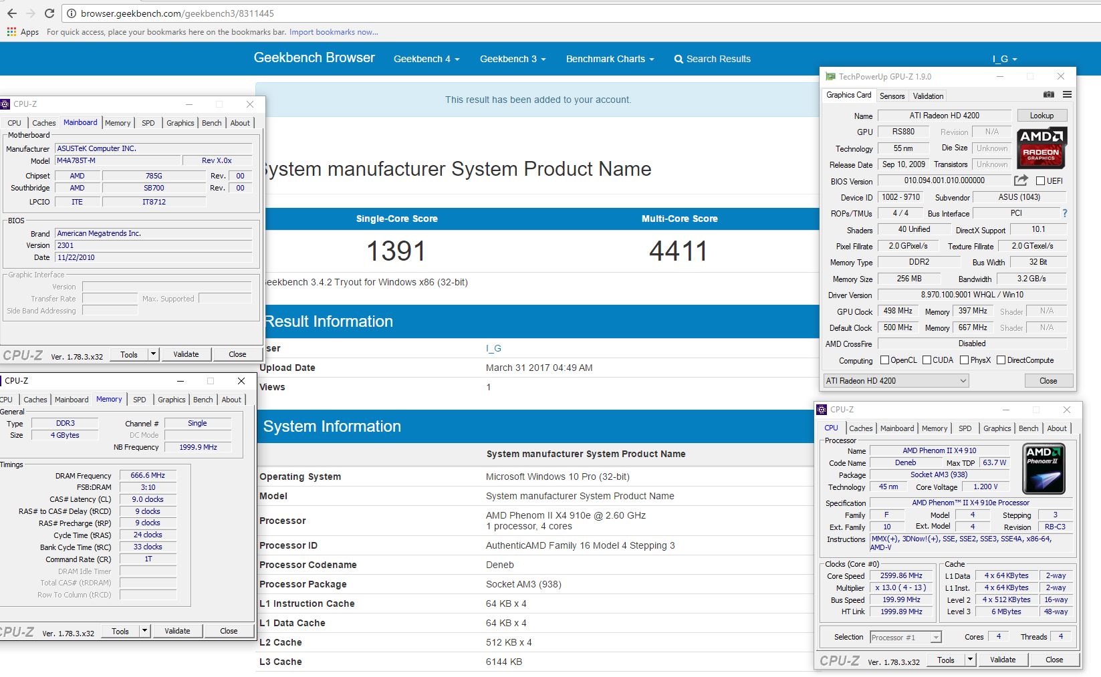1101x677 pixels.
Task: Click the browser address bar URL
Action: (x=177, y=13)
